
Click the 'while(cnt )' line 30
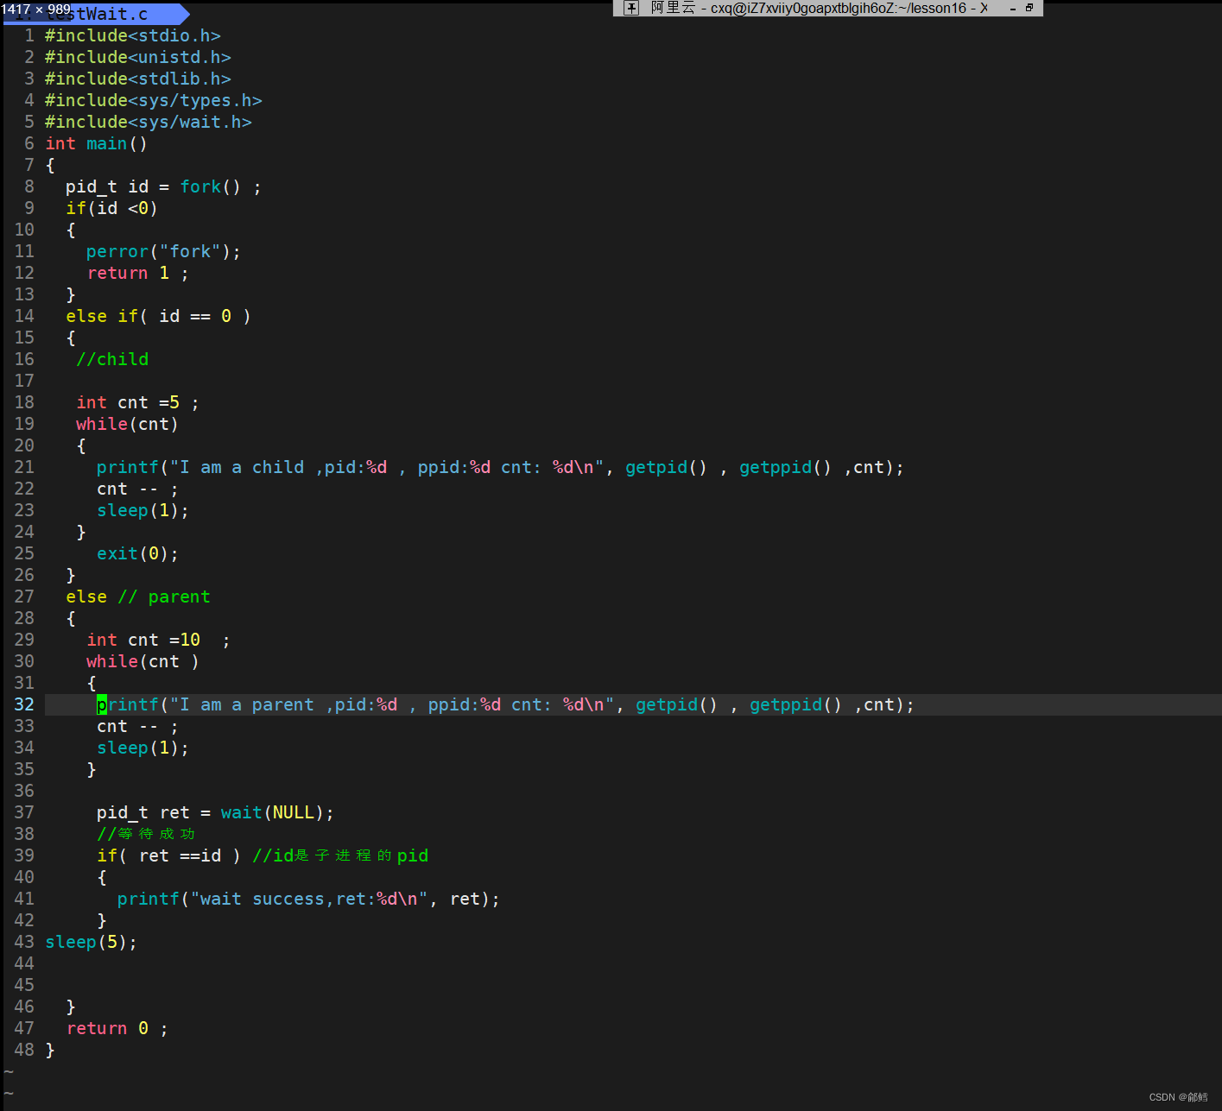pyautogui.click(x=142, y=661)
